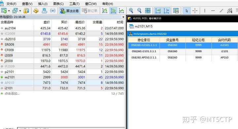Open the virtual hosting cloud icon

pos(44,11)
